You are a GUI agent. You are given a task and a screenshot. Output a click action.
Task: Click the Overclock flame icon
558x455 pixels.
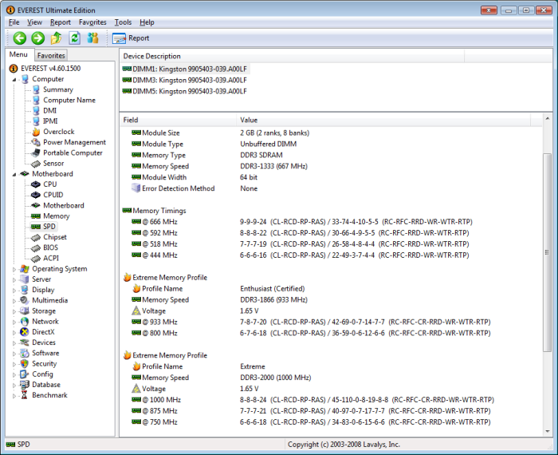pos(36,132)
